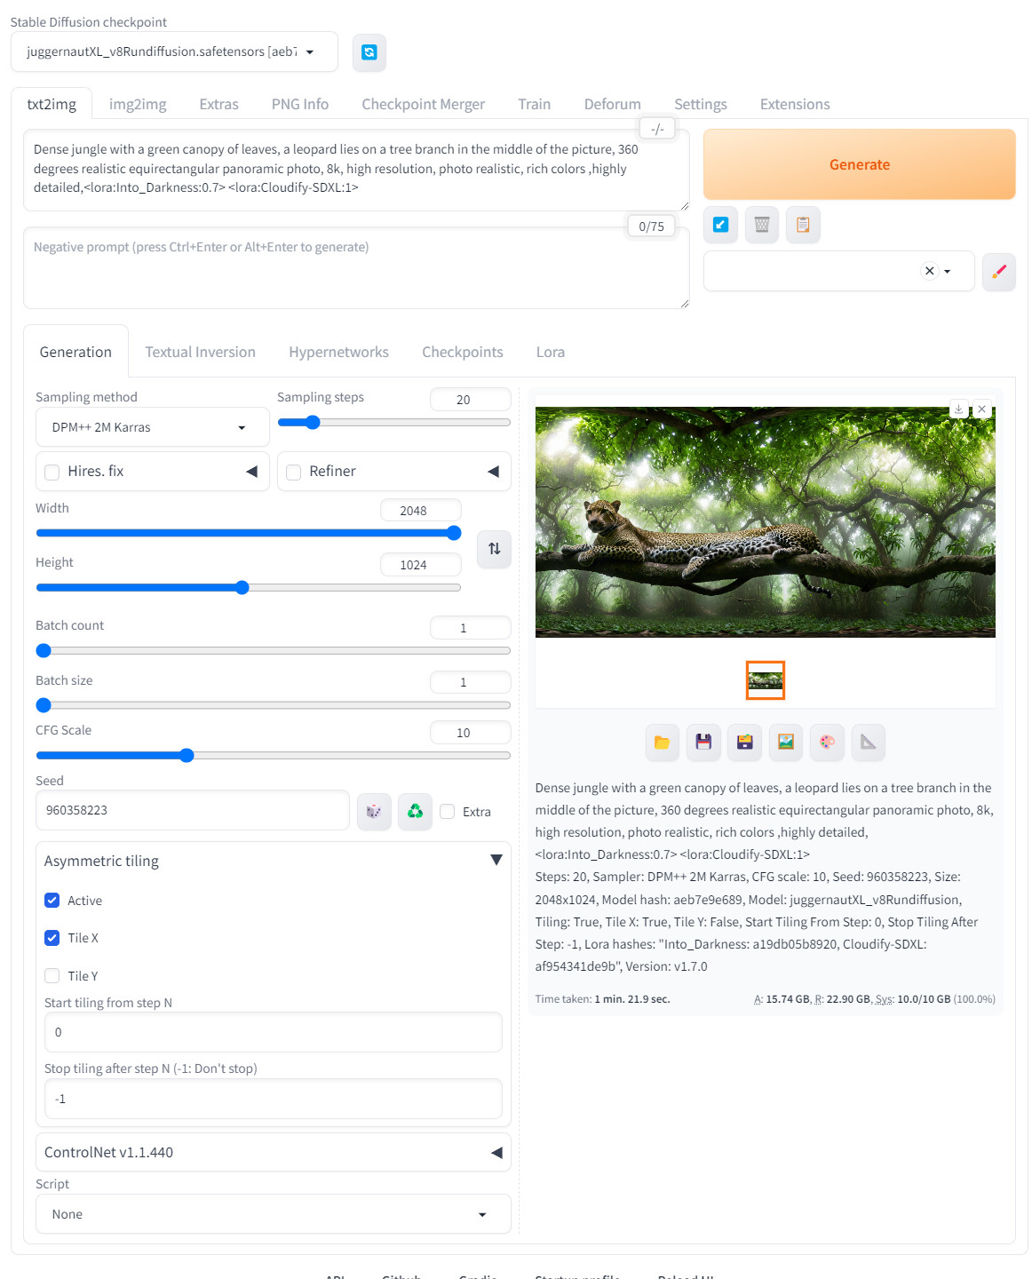
Task: Save image with floppy disk icon
Action: pyautogui.click(x=703, y=743)
